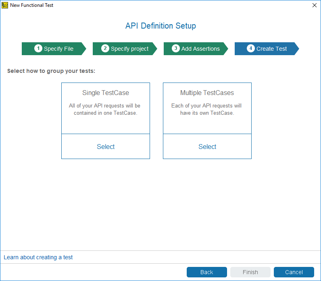
Task: Click the 'API Definition Setup' heading
Action: tap(161, 26)
